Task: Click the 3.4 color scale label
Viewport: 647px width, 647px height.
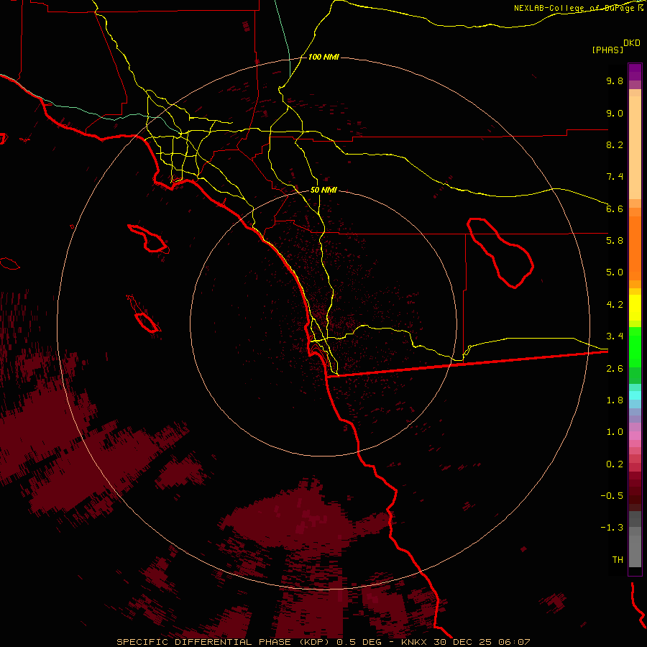Action: click(x=615, y=336)
